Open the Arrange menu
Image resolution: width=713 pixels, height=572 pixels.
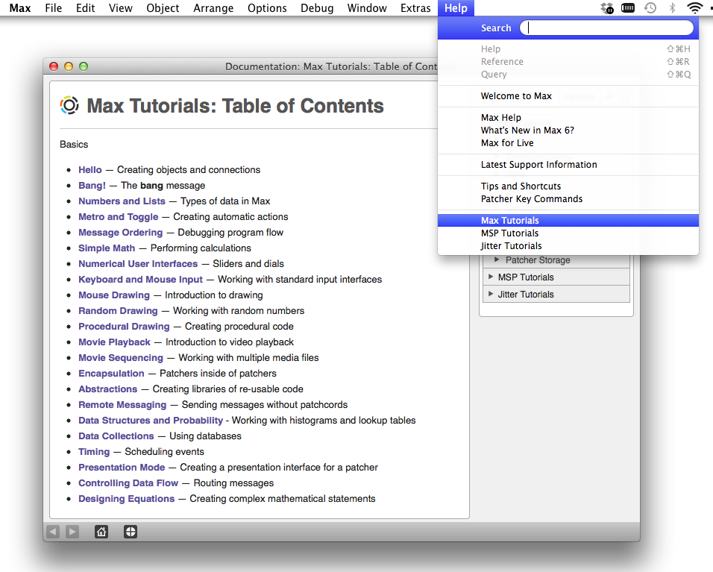point(213,8)
